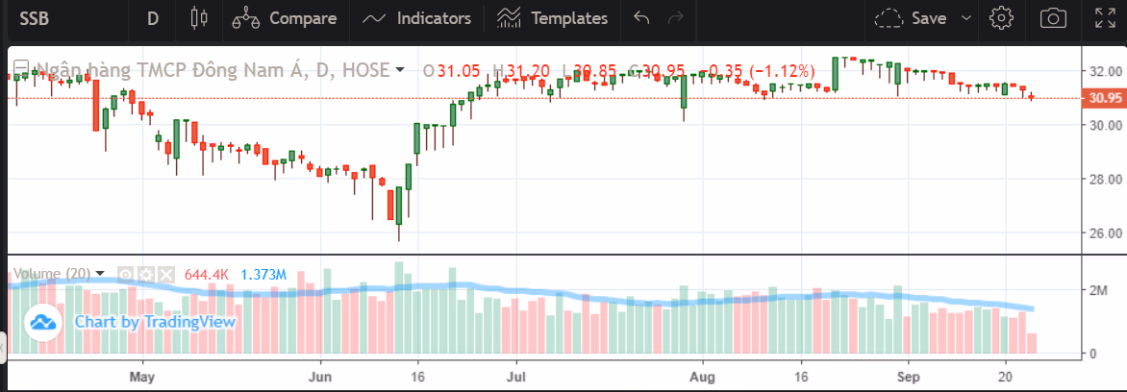Viewport: 1127px width, 392px height.
Task: Remove the Volume indicator with the X icon
Action: 165,275
